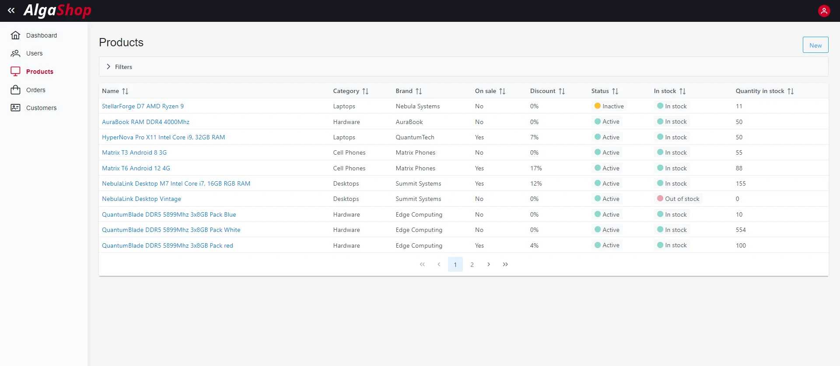
Task: Expand the Filters panel
Action: pyautogui.click(x=108, y=67)
